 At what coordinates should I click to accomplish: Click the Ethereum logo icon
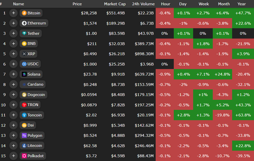[24, 23]
